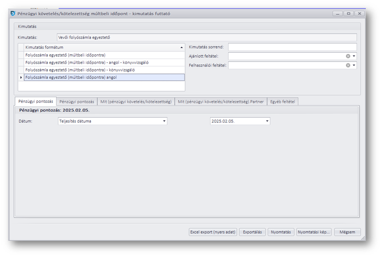Click the row indicator arrow beside the selected format

point(21,77)
